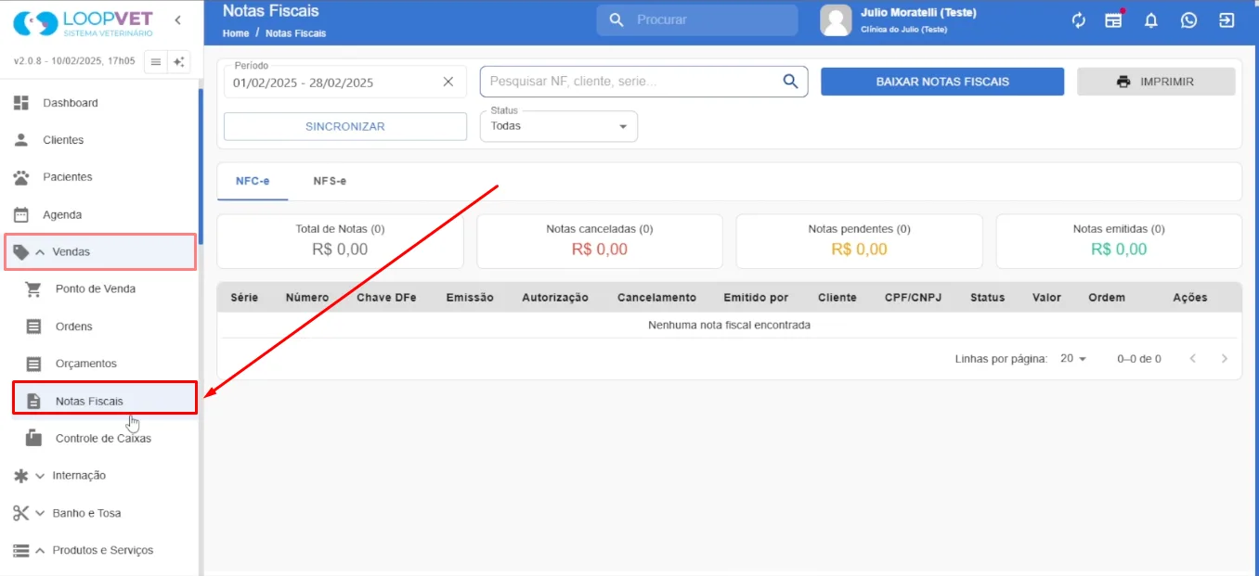Go to previous page arrow

(x=1193, y=359)
